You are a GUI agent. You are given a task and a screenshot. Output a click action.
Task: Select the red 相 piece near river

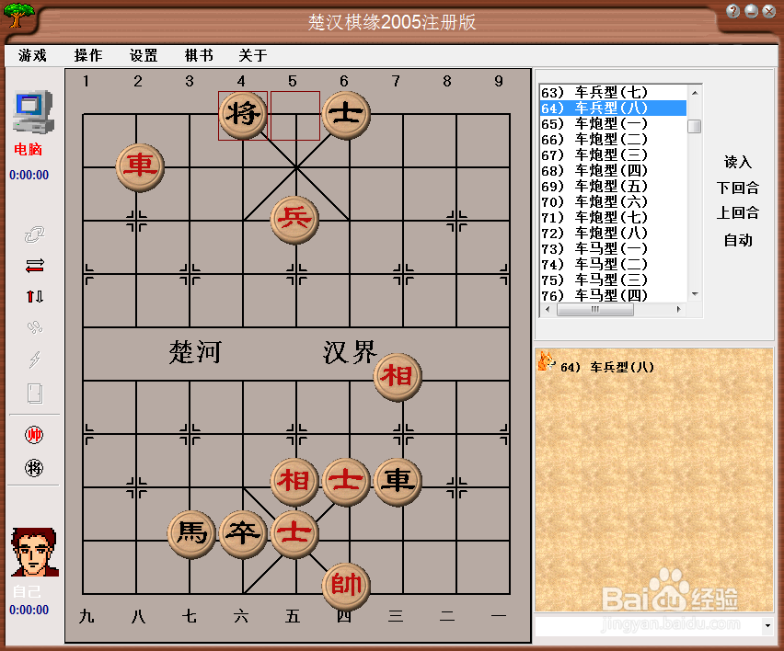(398, 377)
